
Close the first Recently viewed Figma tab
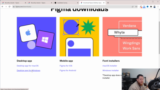click(x=25, y=3)
